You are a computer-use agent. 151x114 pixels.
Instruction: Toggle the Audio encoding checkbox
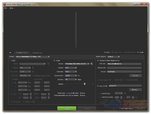[54, 61]
